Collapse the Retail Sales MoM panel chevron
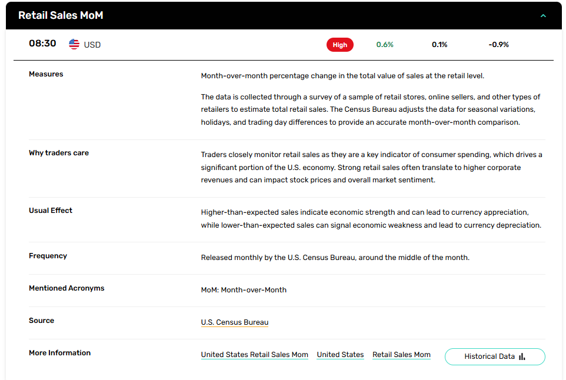 point(543,16)
